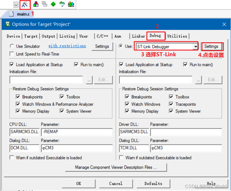Click the OK button
231x191 pixels.
click(x=79, y=184)
